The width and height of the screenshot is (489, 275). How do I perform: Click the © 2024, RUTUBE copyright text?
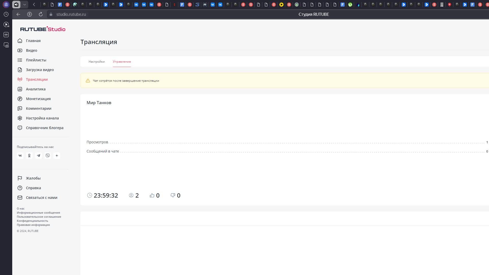click(x=28, y=231)
